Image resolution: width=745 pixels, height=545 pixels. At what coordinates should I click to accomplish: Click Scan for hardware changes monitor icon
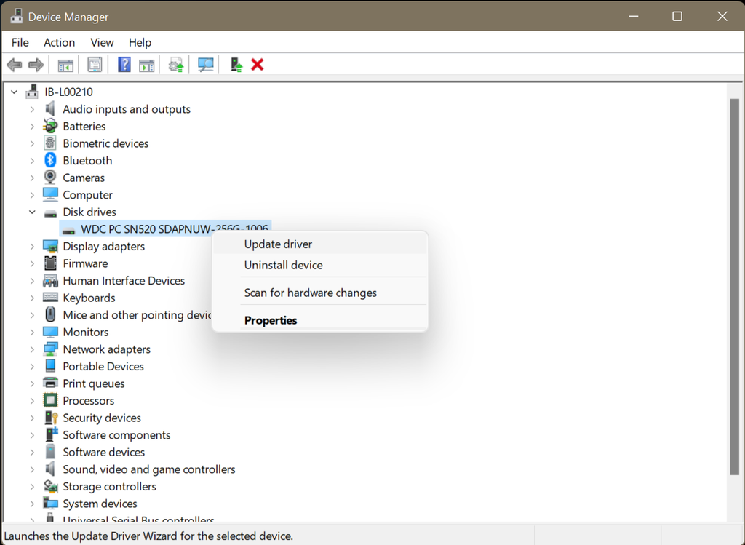click(x=205, y=65)
